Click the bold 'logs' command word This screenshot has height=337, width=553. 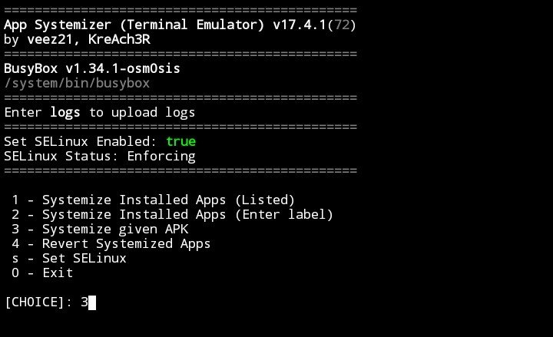tap(65, 113)
